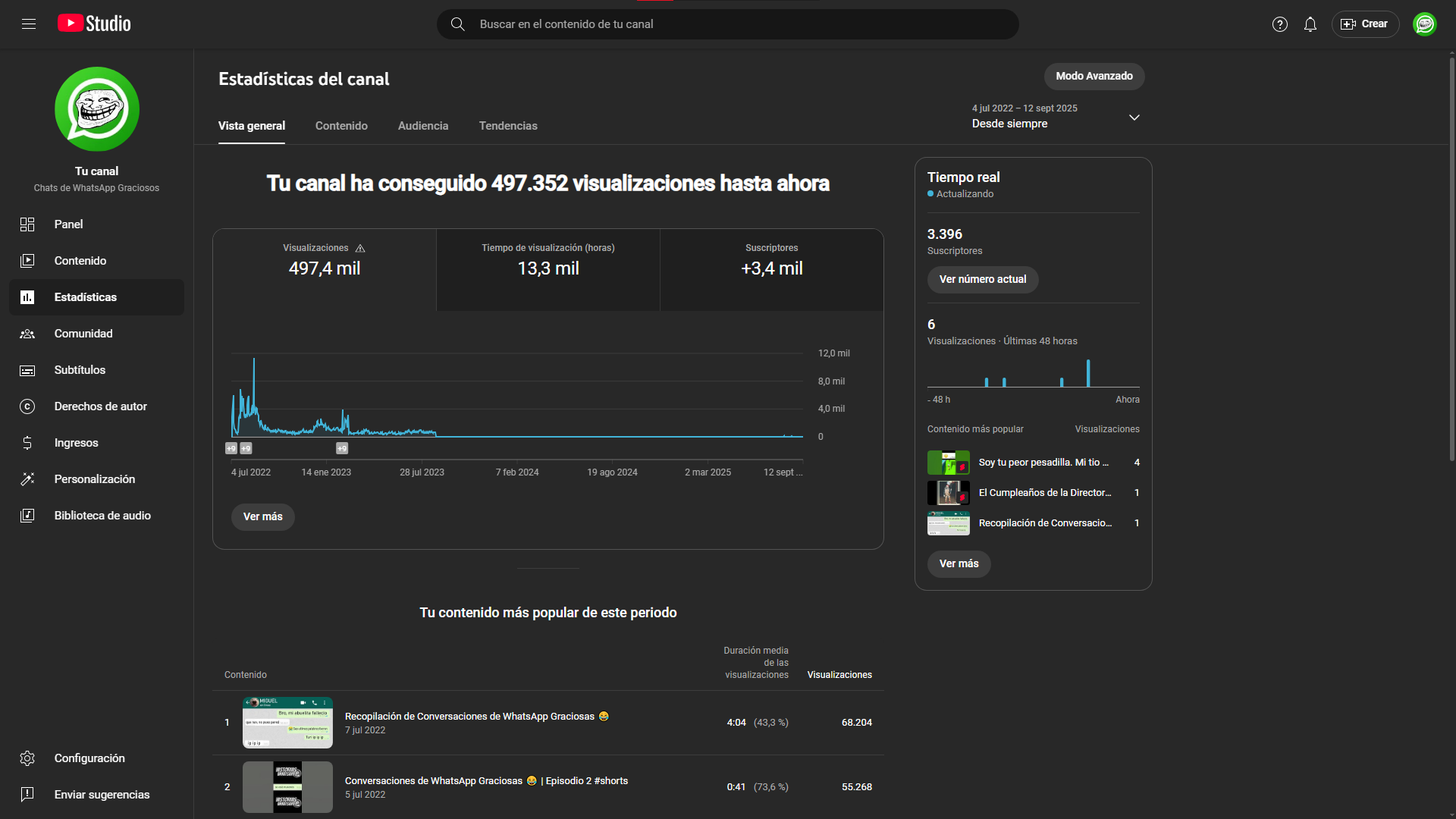The image size is (1456, 819).
Task: Click the Biblioteca de audio icon
Action: click(27, 516)
